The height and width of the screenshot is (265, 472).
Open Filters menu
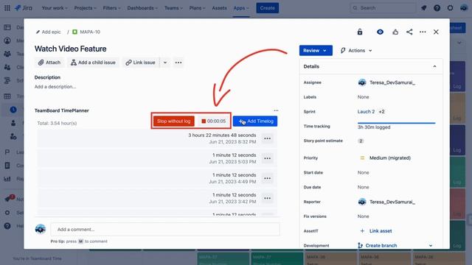[x=111, y=8]
